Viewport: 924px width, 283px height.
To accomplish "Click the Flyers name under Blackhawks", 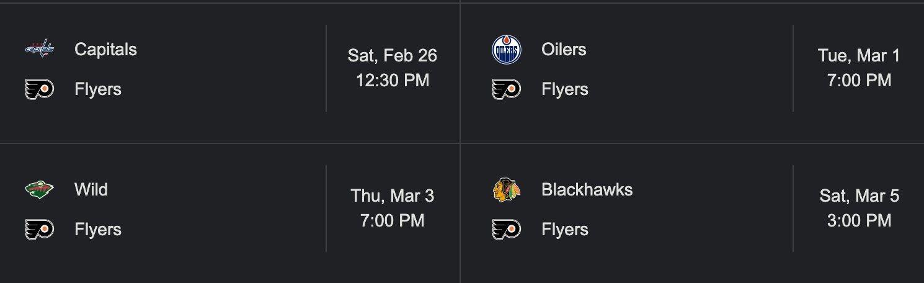I will [x=565, y=230].
